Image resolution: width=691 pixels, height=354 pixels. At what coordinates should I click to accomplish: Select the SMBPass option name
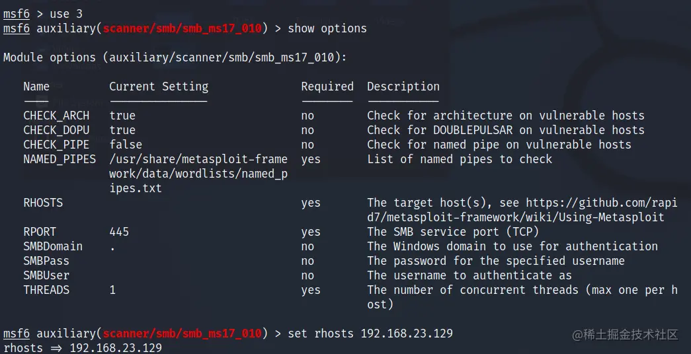[x=46, y=261]
